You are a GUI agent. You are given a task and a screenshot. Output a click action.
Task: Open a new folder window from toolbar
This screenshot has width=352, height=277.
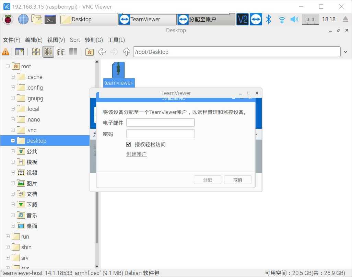(x=19, y=52)
